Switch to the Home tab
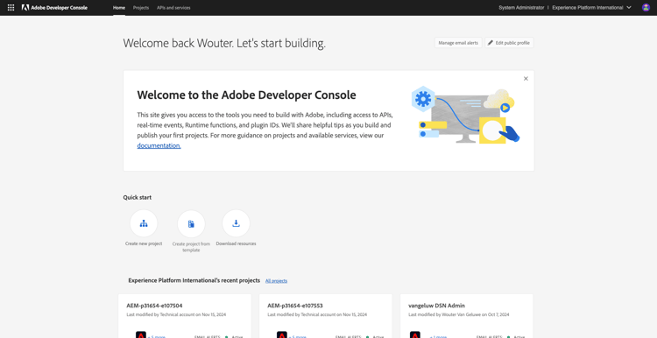The height and width of the screenshot is (338, 657). (x=119, y=8)
